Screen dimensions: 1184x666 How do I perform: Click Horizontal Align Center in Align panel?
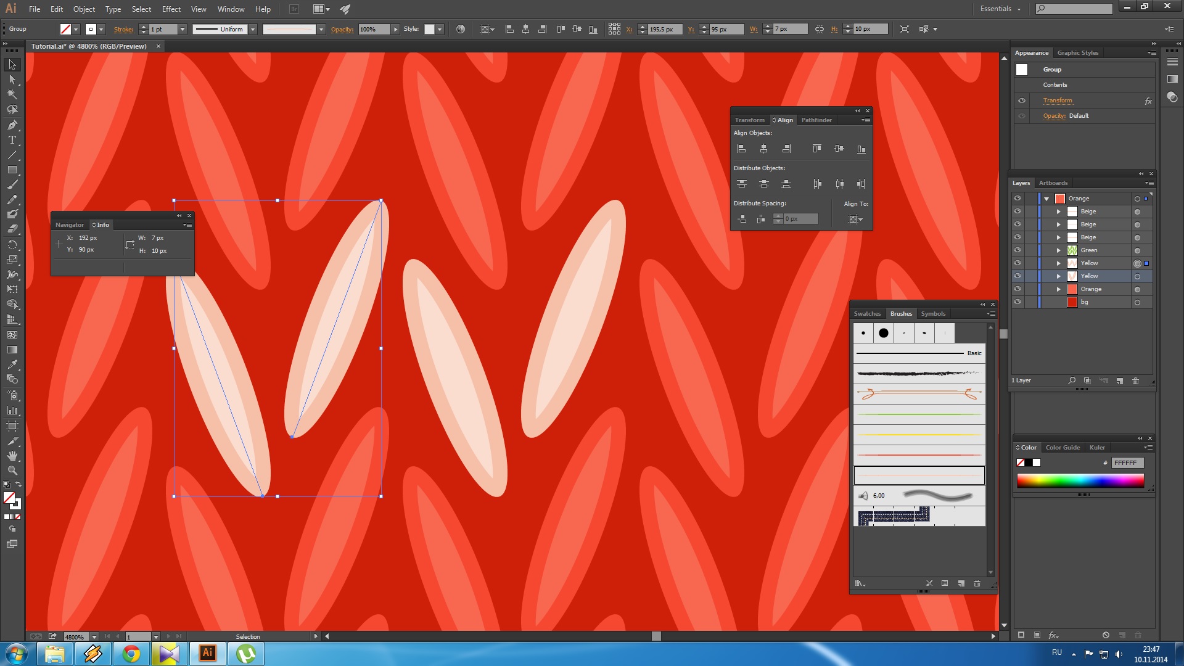pos(763,149)
